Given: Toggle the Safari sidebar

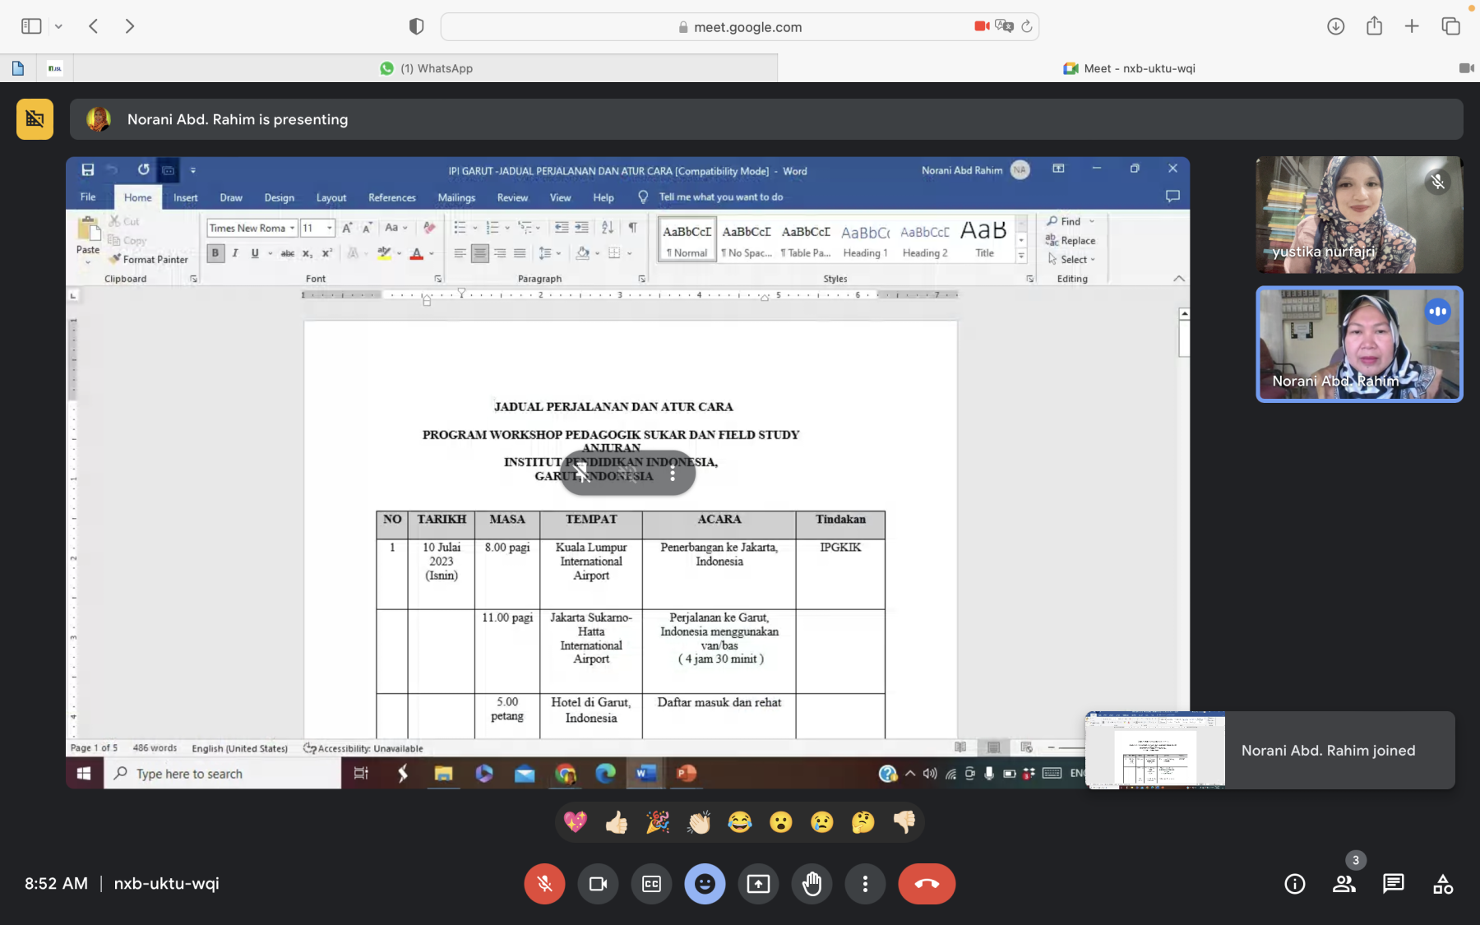Looking at the screenshot, I should pyautogui.click(x=31, y=26).
